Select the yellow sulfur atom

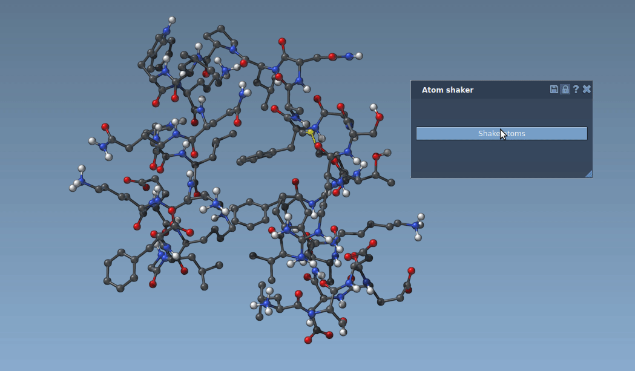[x=310, y=131]
